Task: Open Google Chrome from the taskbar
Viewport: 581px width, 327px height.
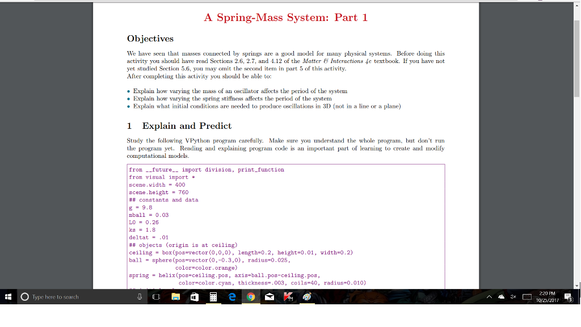Action: tap(250, 296)
